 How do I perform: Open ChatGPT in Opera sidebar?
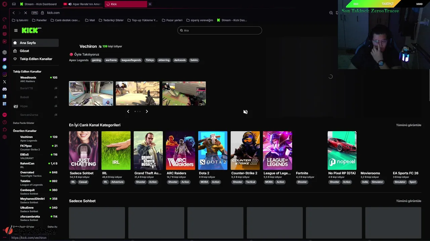[5, 52]
